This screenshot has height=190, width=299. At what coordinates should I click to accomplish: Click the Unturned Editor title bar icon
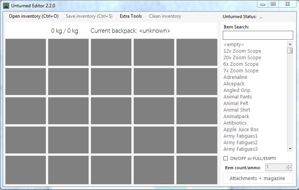click(x=6, y=6)
